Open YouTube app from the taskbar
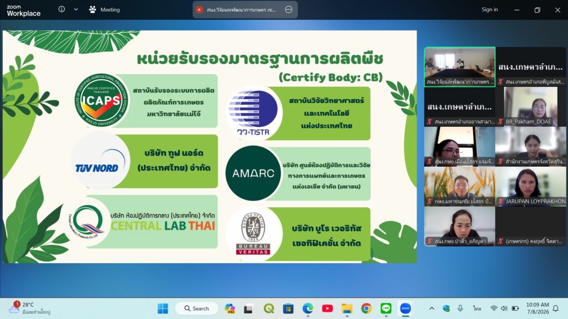Viewport: 568px width, 319px height. point(327,308)
